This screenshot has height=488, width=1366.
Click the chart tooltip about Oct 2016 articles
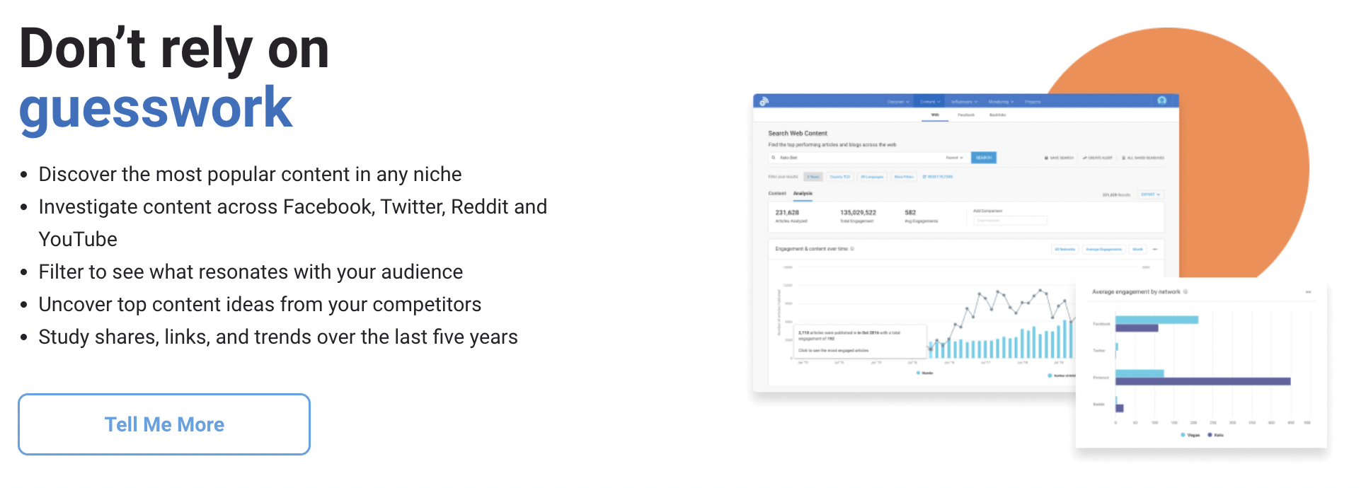coord(860,342)
